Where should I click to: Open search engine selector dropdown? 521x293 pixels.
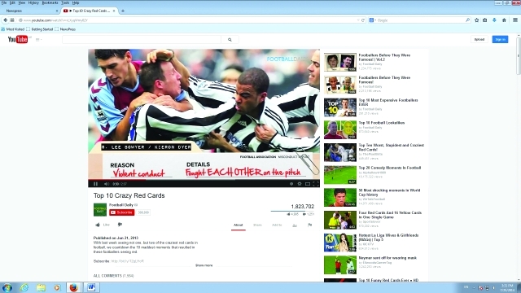(x=373, y=20)
